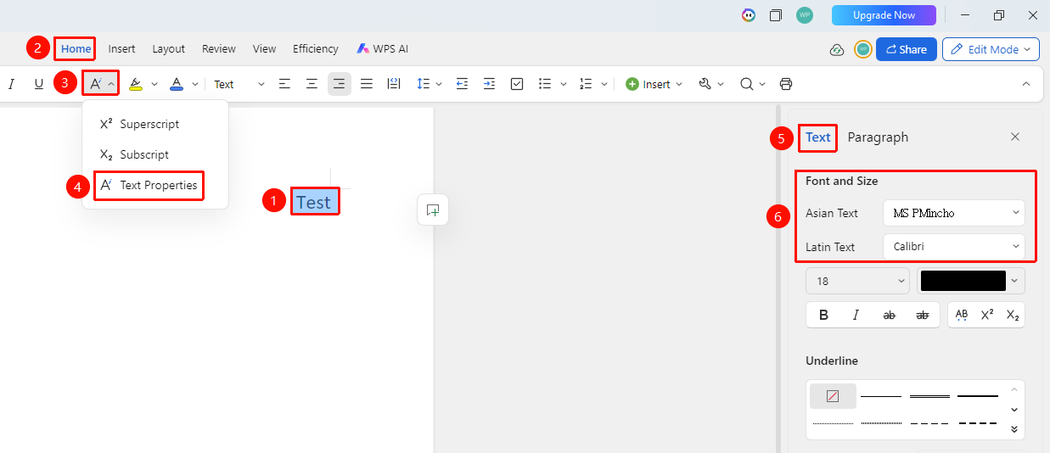The image size is (1050, 453).
Task: Expand the font size 18 dropdown
Action: click(x=858, y=281)
